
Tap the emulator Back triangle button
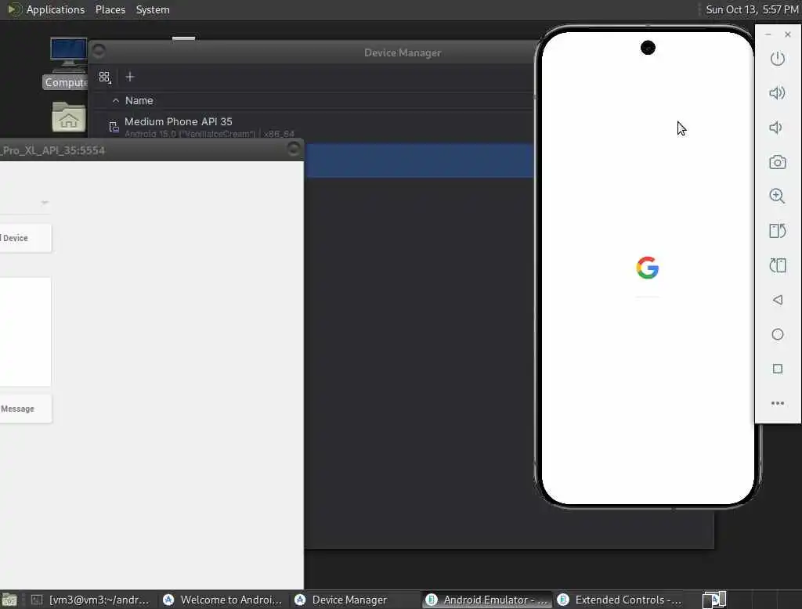778,300
